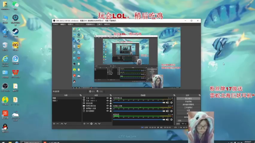This screenshot has width=255, height=143.
Task: Open Recycle Bin on desktop
Action: coord(5,46)
